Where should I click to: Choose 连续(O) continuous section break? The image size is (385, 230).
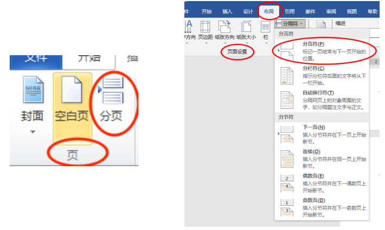click(322, 159)
